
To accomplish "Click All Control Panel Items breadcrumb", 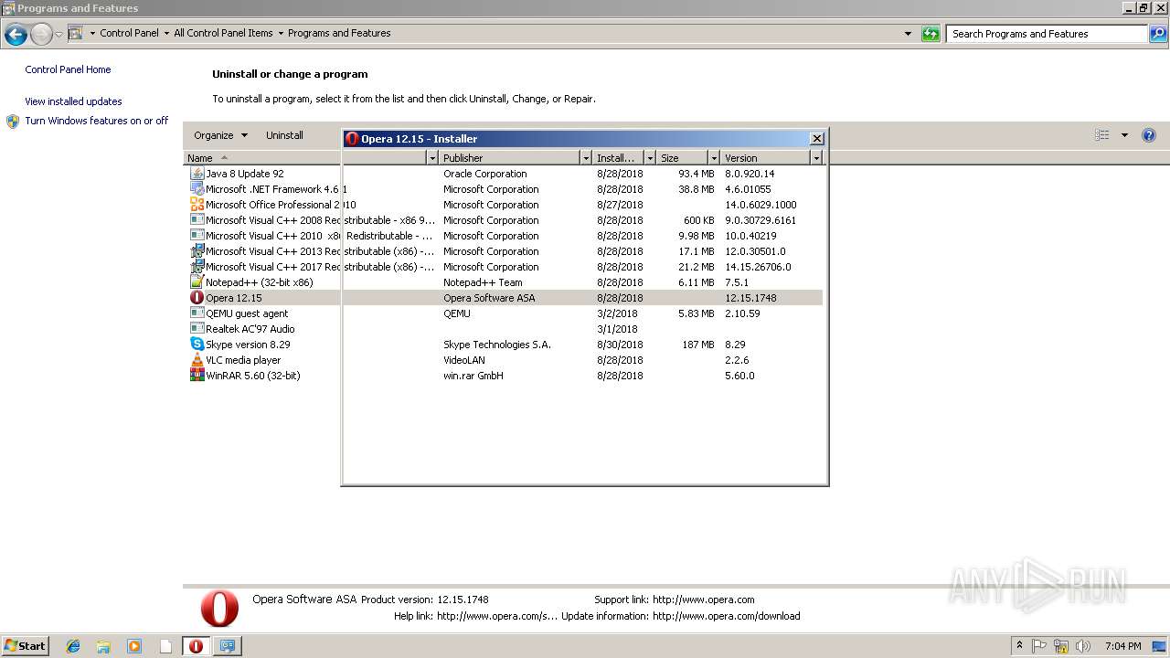I will pyautogui.click(x=223, y=33).
